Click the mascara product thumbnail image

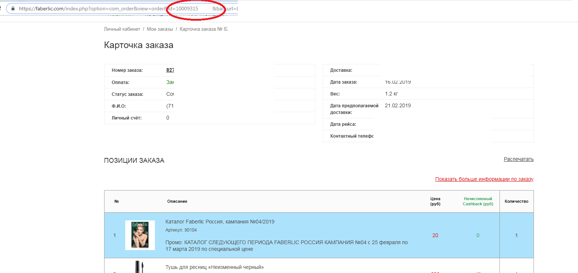pos(140,267)
